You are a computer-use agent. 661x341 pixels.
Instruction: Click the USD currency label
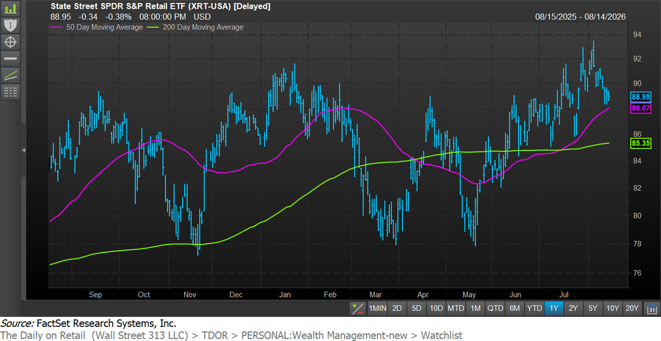(x=202, y=17)
